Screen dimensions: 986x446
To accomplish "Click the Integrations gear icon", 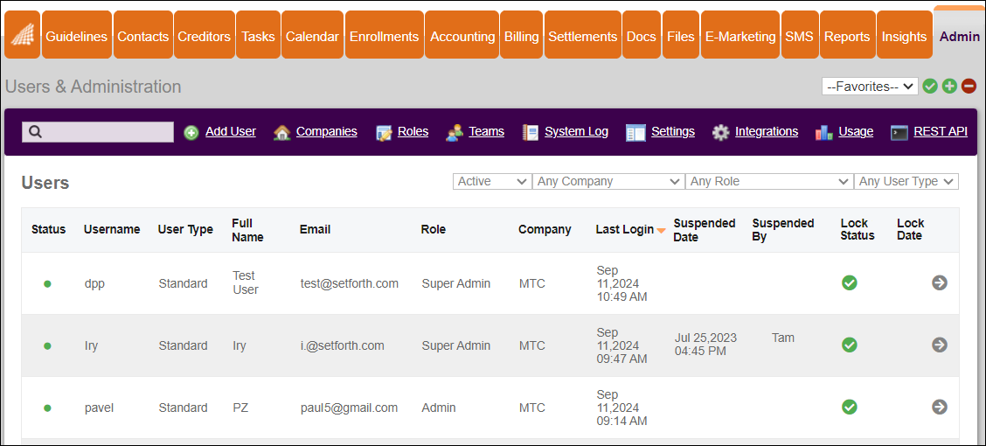I will click(720, 133).
